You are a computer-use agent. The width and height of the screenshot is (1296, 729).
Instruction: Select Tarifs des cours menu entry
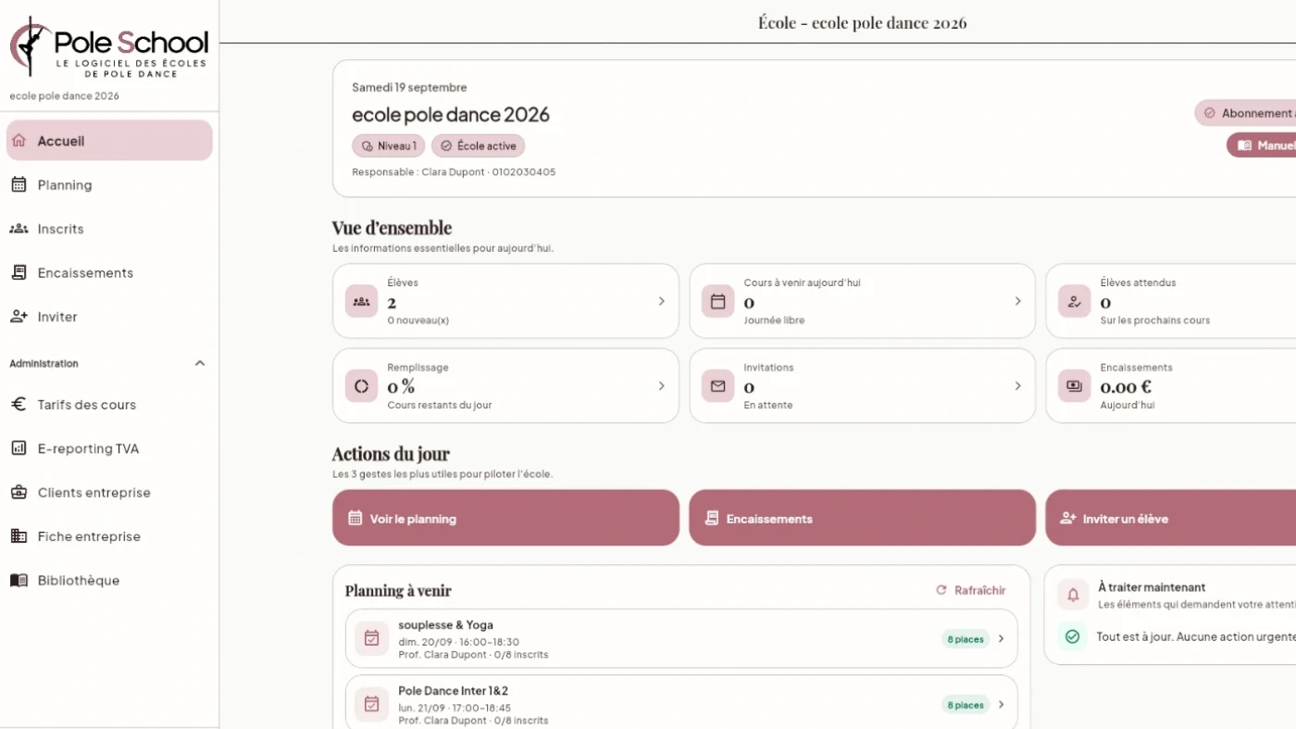click(109, 405)
